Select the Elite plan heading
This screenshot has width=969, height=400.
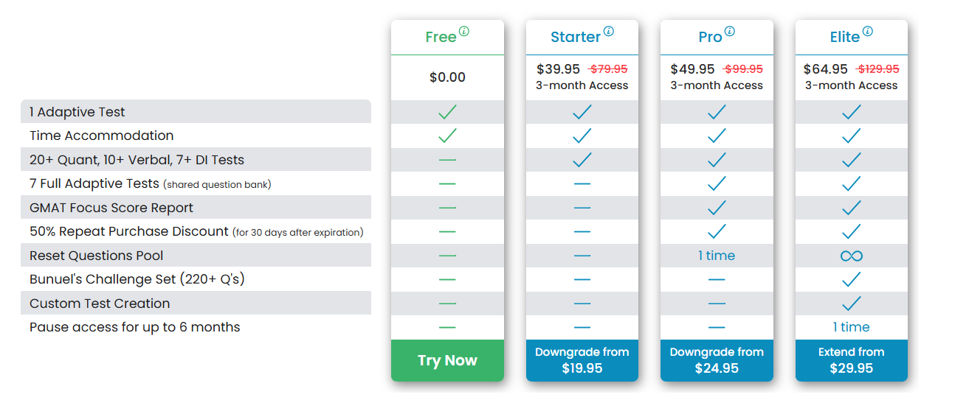click(844, 37)
